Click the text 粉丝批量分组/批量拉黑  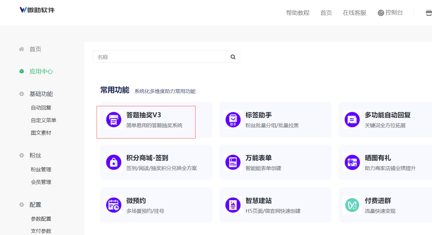(x=272, y=126)
